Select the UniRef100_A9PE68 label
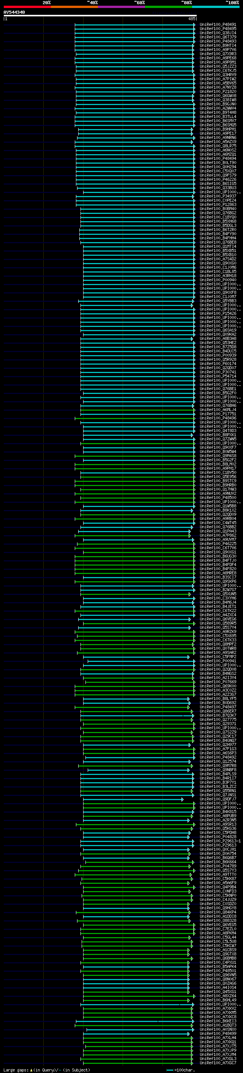Image resolution: width=243 pixels, height=1073 pixels. point(218,58)
